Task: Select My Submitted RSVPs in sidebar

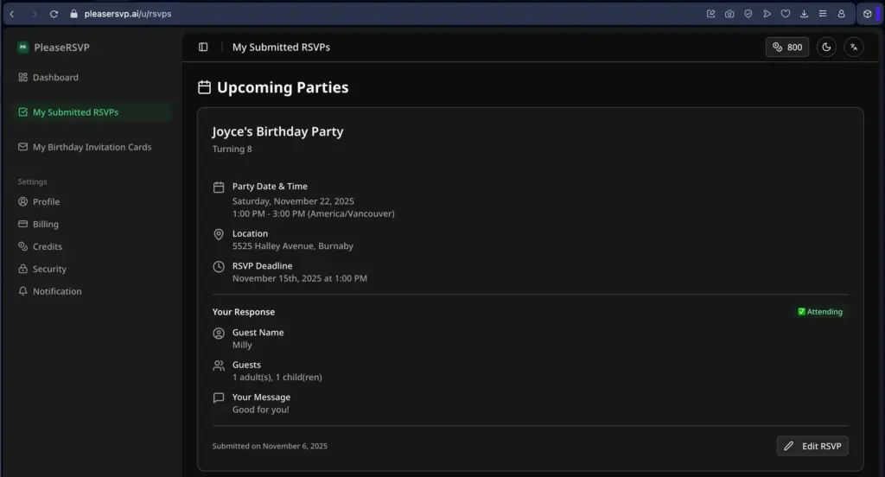Action: click(75, 112)
